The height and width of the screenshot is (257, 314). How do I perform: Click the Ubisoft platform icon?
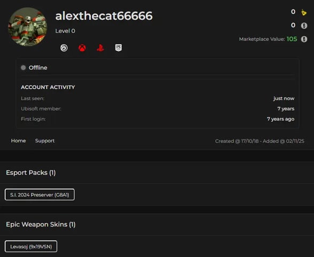coord(64,48)
